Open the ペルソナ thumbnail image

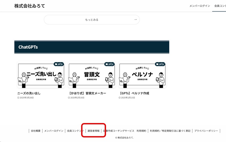tap(142, 75)
